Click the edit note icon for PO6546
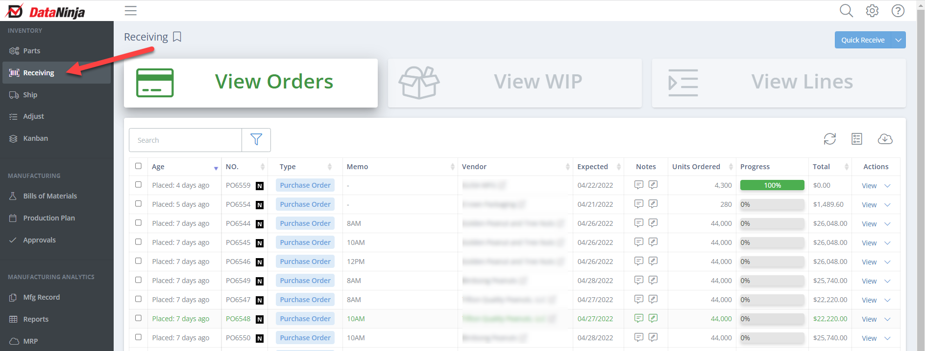925x351 pixels. coord(653,261)
